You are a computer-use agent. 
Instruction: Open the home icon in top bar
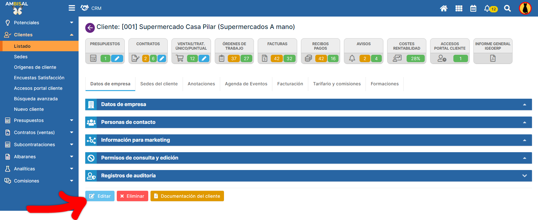pyautogui.click(x=444, y=9)
